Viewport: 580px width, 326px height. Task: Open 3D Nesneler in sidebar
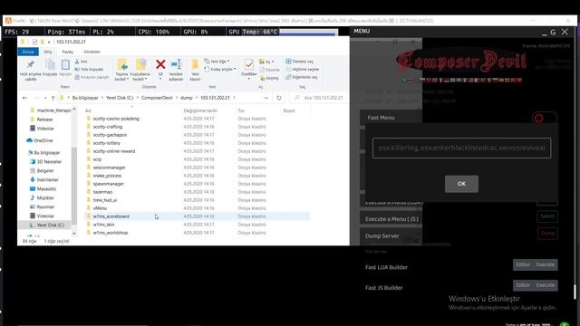click(45, 161)
